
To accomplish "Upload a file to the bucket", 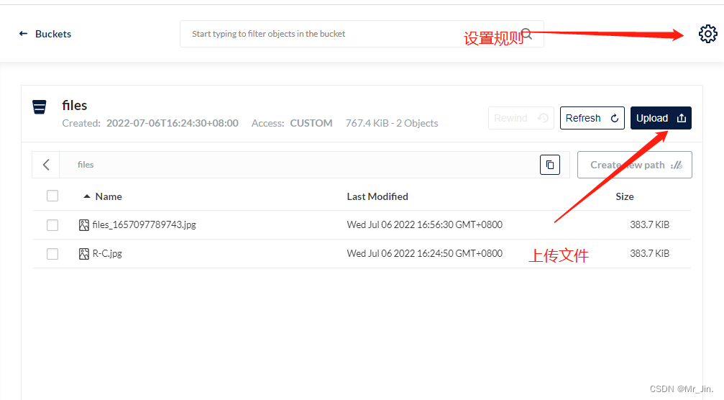I will 661,118.
